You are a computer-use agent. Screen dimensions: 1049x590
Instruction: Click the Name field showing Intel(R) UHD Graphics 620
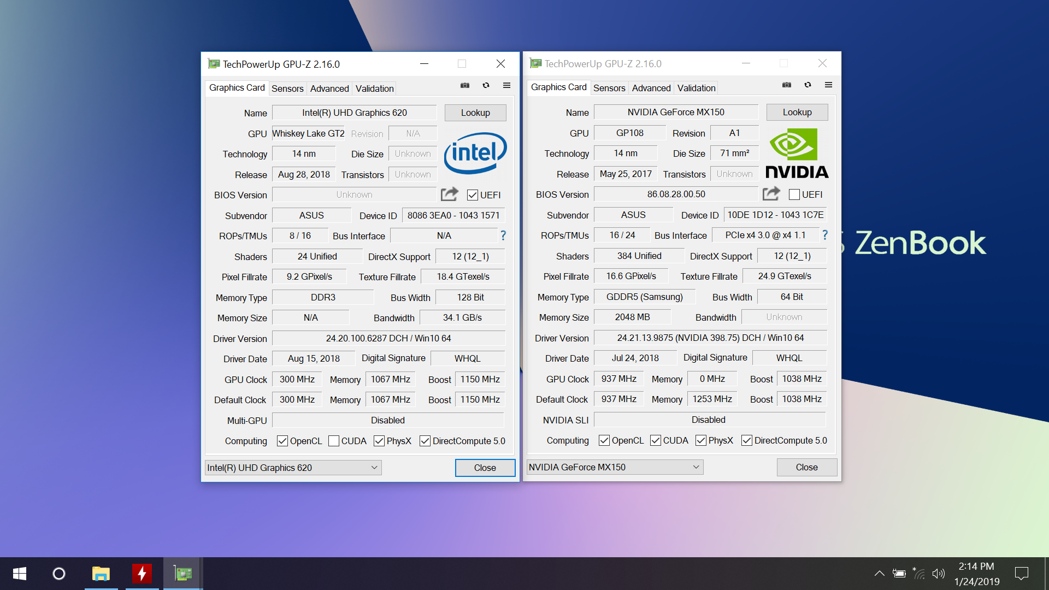pyautogui.click(x=355, y=113)
